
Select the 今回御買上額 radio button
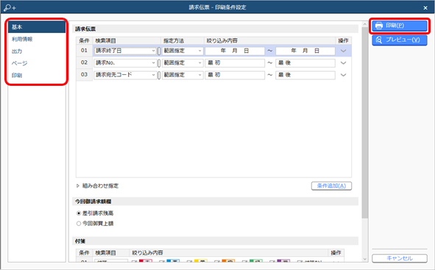pos(79,224)
